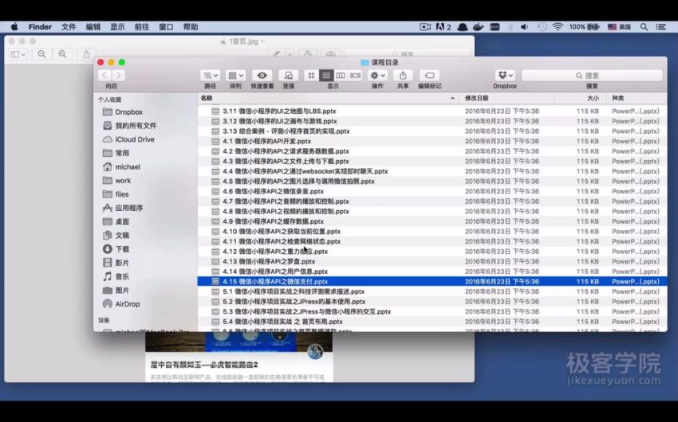Viewport: 678px width, 422px height.
Task: Open sidebar view dropdown in Preview window
Action: coord(18,54)
